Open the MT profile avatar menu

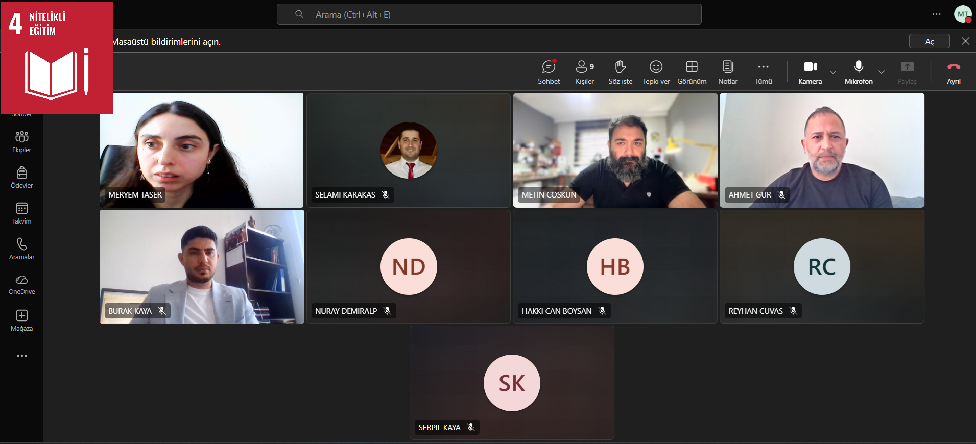(x=963, y=14)
